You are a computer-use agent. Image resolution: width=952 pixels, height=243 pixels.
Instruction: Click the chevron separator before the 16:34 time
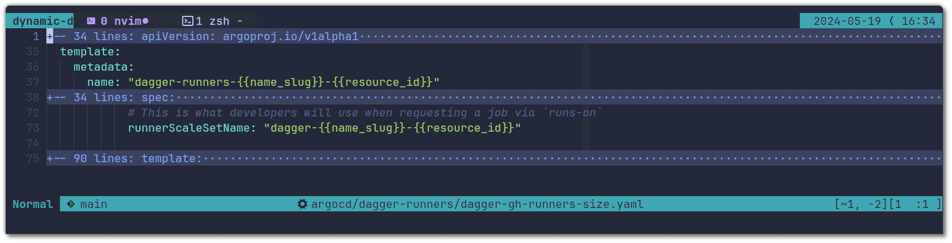pos(891,21)
